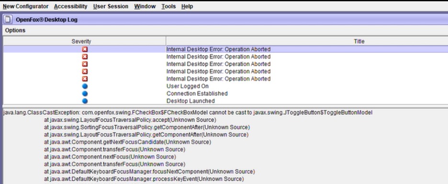Image resolution: width=448 pixels, height=184 pixels.
Task: Open the Window menu
Action: click(145, 6)
